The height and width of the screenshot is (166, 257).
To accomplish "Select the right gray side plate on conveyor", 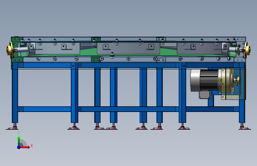I will [199, 48].
